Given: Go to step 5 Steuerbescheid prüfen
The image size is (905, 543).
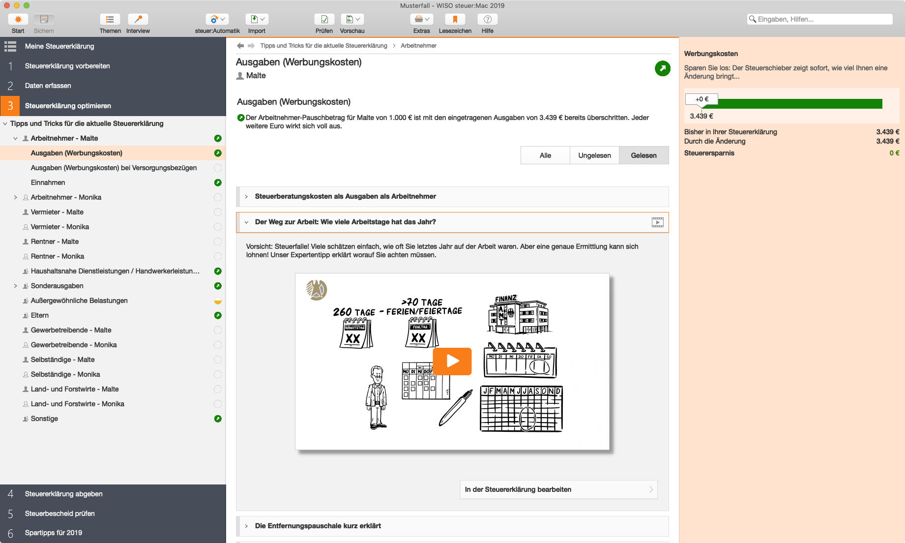Looking at the screenshot, I should [113, 513].
